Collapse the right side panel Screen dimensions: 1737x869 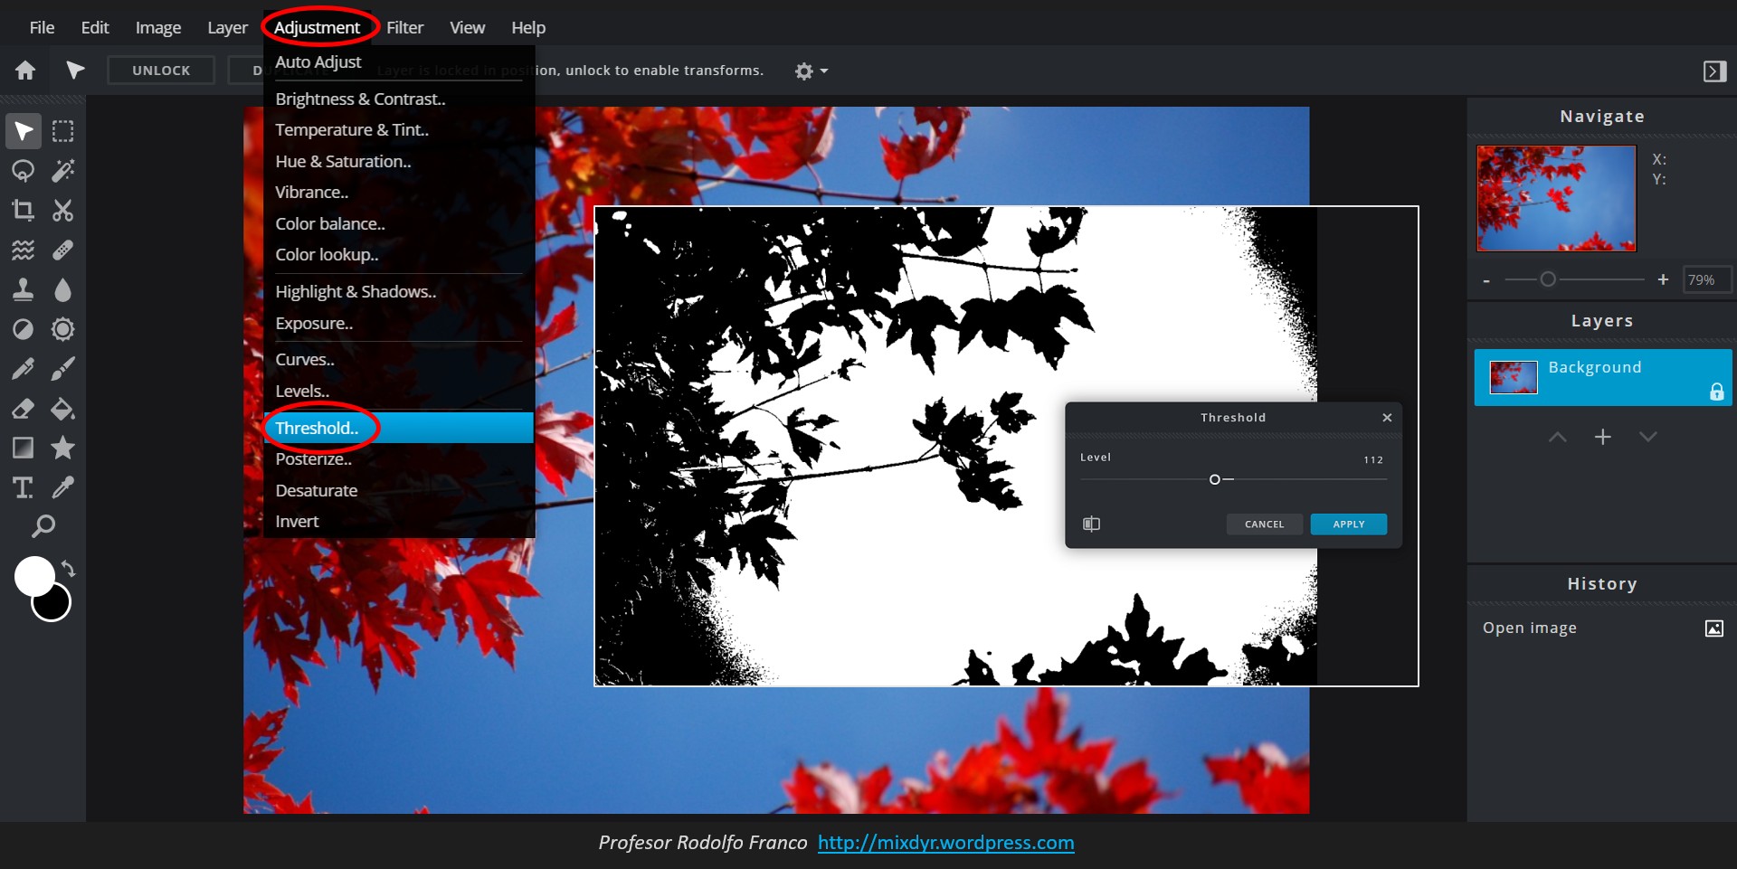1714,71
